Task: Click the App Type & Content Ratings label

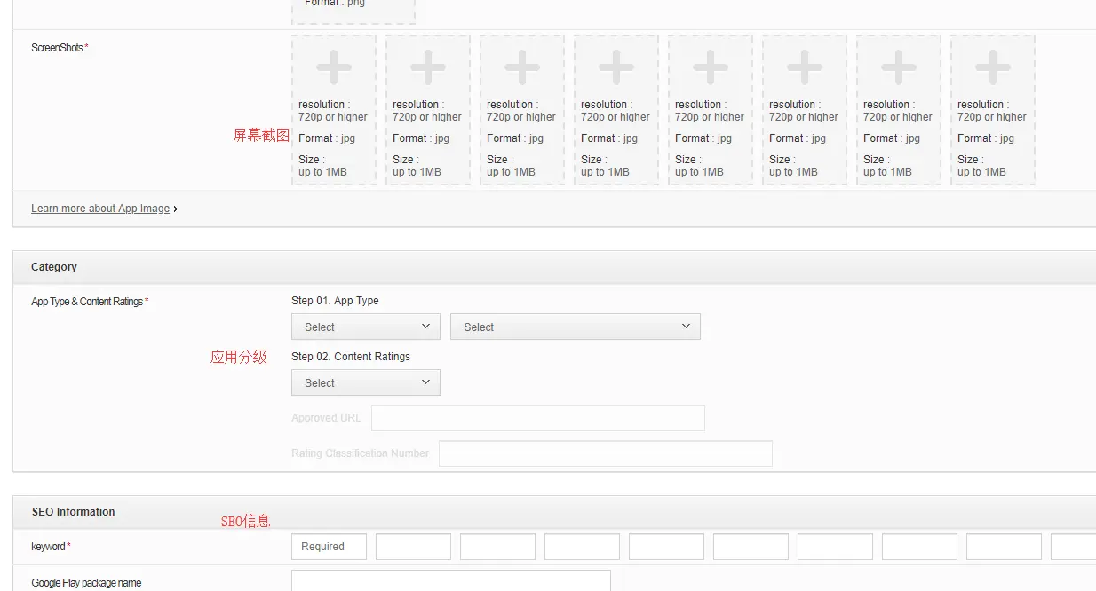Action: (90, 302)
